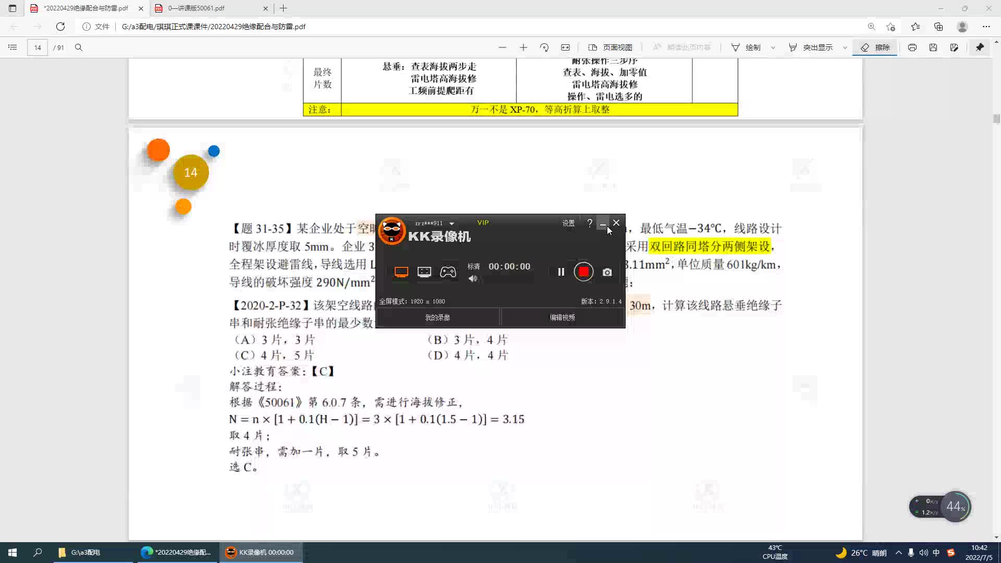Viewport: 1001px width, 563px height.
Task: Expand the zrz***911 account dropdown
Action: [451, 224]
